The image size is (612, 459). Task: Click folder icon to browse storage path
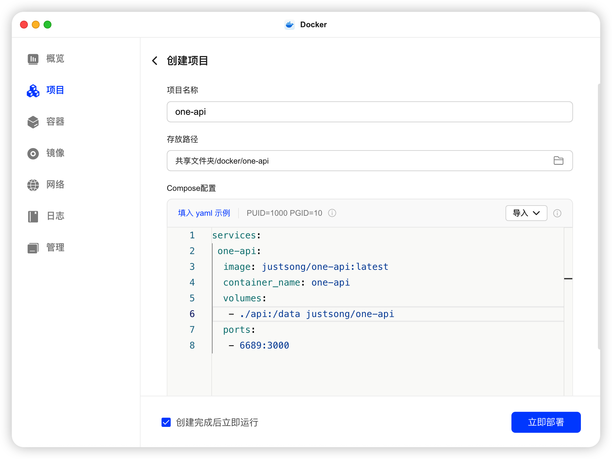click(x=558, y=161)
